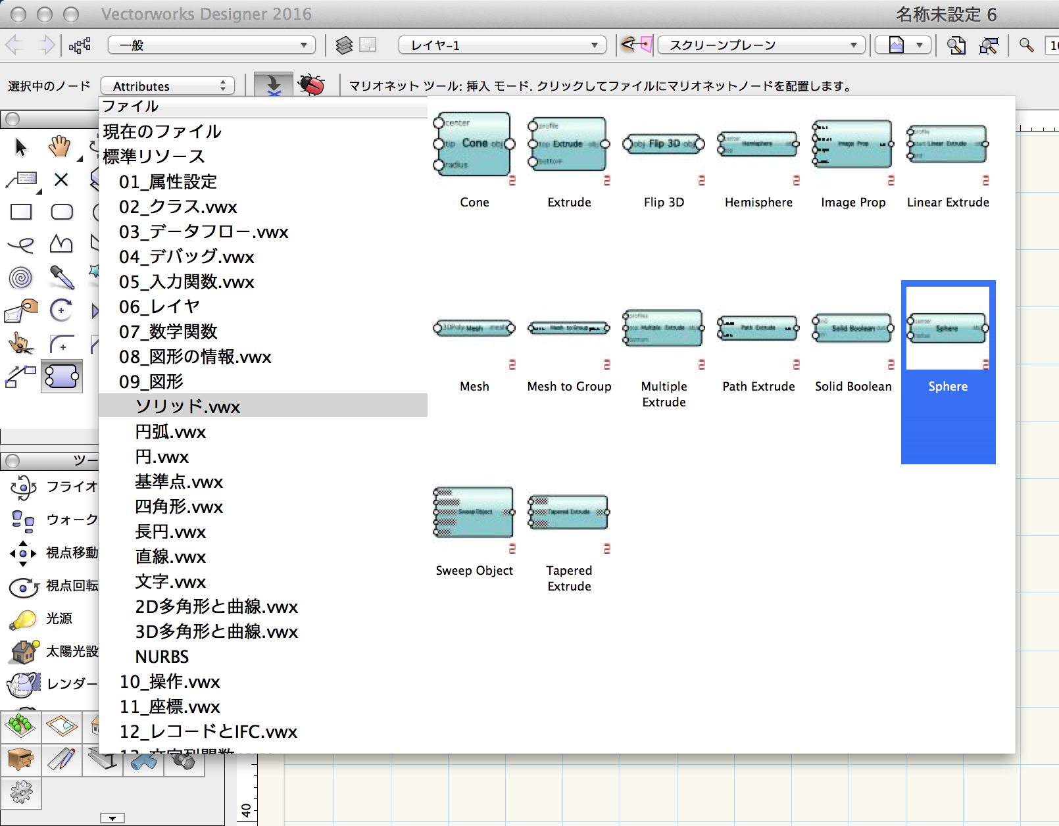This screenshot has width=1059, height=826.
Task: Select ソリッド.vwx in the list
Action: (263, 406)
